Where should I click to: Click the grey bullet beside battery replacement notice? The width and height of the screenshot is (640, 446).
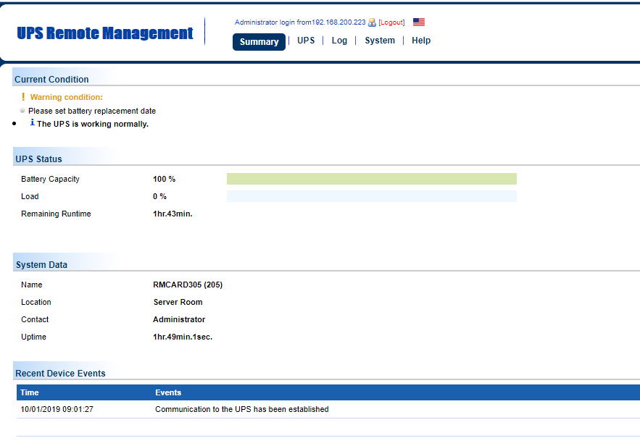pos(22,111)
